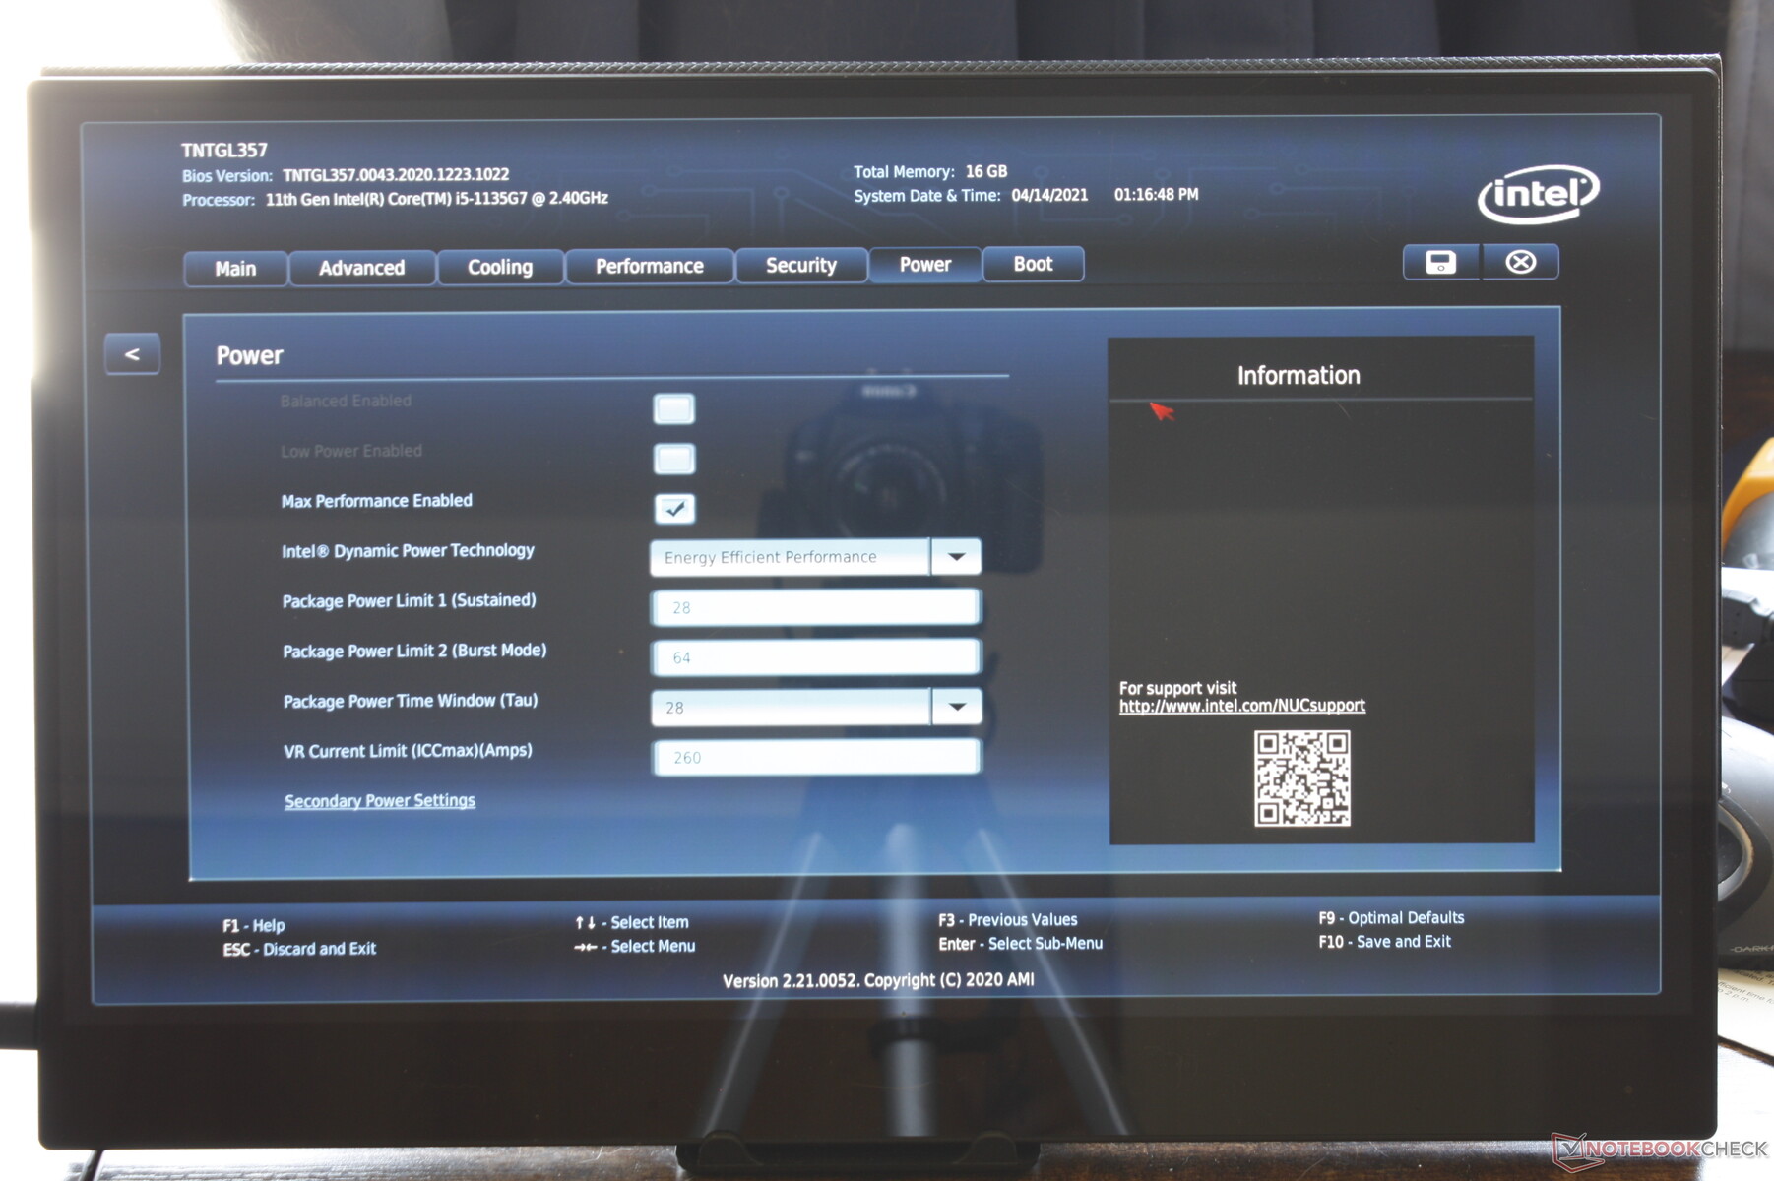Expand the Package Power Time Window (Tau) dropdown

click(x=816, y=707)
